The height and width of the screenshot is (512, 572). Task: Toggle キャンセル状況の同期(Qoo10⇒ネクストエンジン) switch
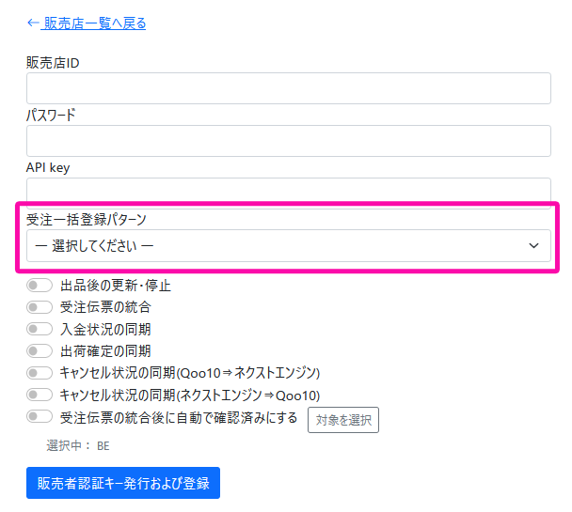click(x=40, y=373)
